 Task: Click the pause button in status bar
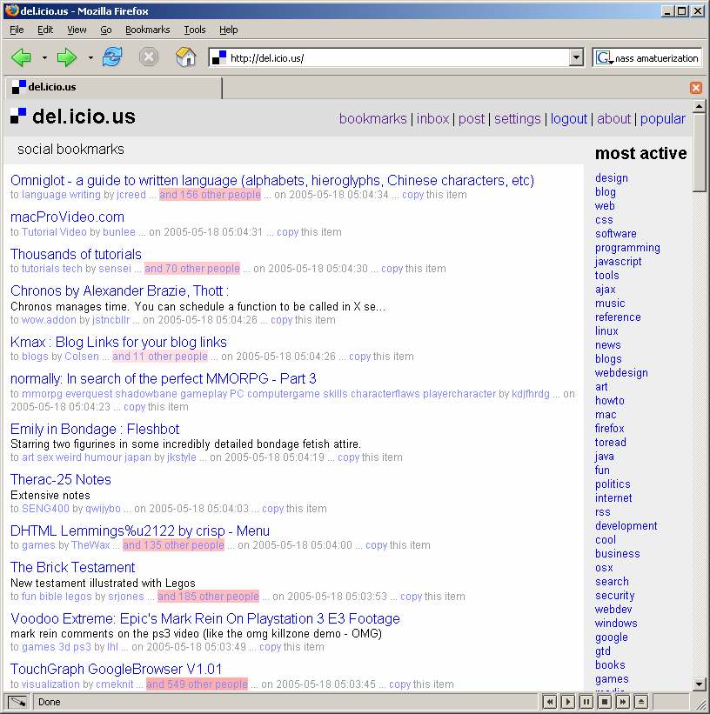click(x=586, y=702)
